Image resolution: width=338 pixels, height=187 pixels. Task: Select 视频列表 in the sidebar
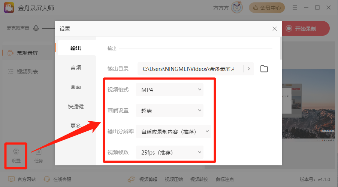pyautogui.click(x=27, y=72)
